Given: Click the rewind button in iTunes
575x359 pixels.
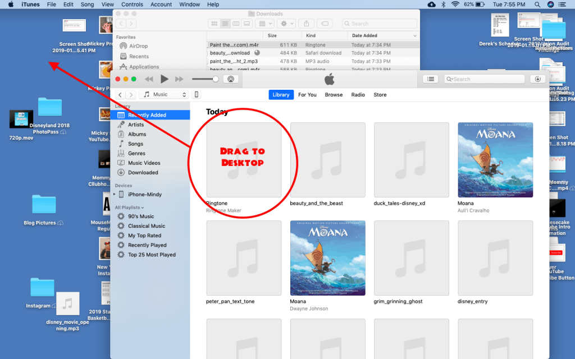Looking at the screenshot, I should [x=149, y=79].
